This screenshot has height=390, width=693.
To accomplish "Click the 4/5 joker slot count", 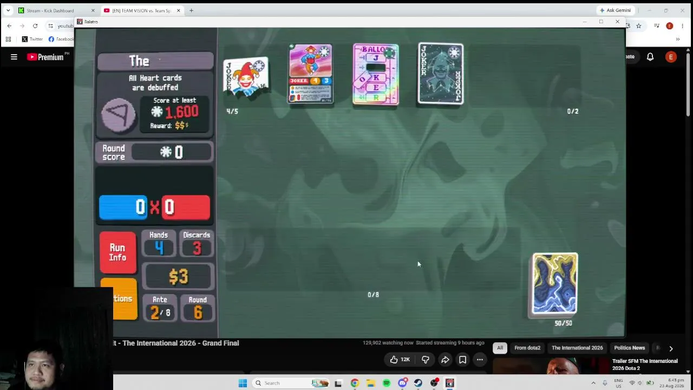I will (x=232, y=111).
